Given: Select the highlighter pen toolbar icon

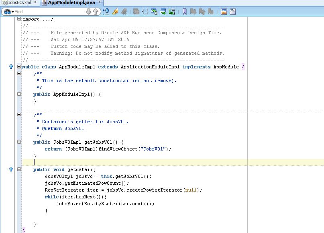Looking at the screenshot, I should [115, 12].
